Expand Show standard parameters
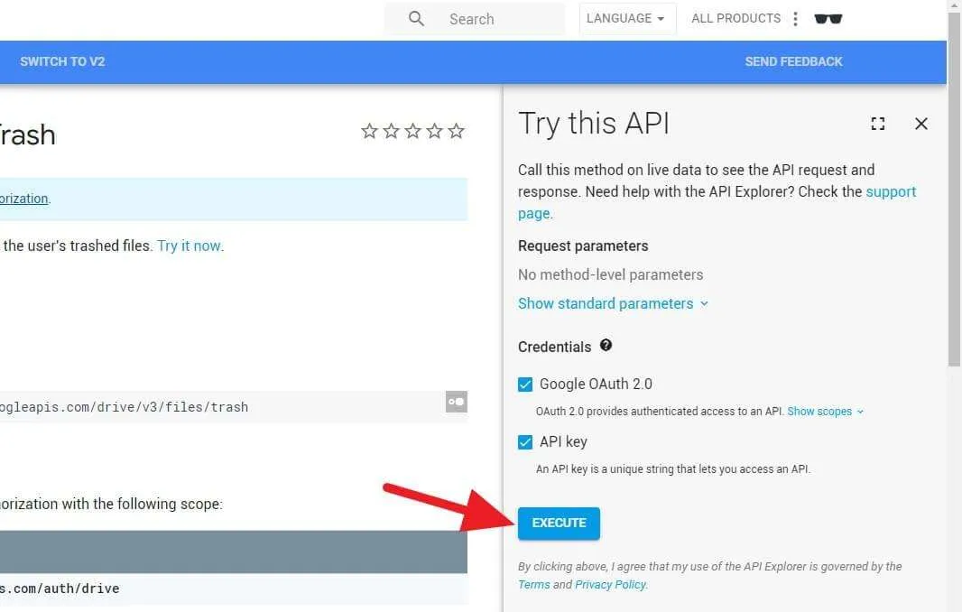The width and height of the screenshot is (962, 612). coord(613,303)
